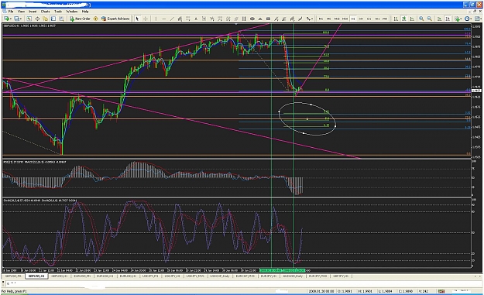
Task: Click the 'For Help, press F1' status text
Action: pyautogui.click(x=14, y=291)
